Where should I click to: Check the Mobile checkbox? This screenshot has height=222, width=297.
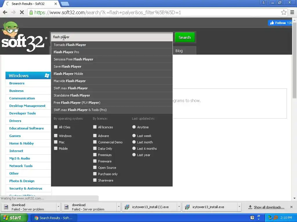(56, 148)
